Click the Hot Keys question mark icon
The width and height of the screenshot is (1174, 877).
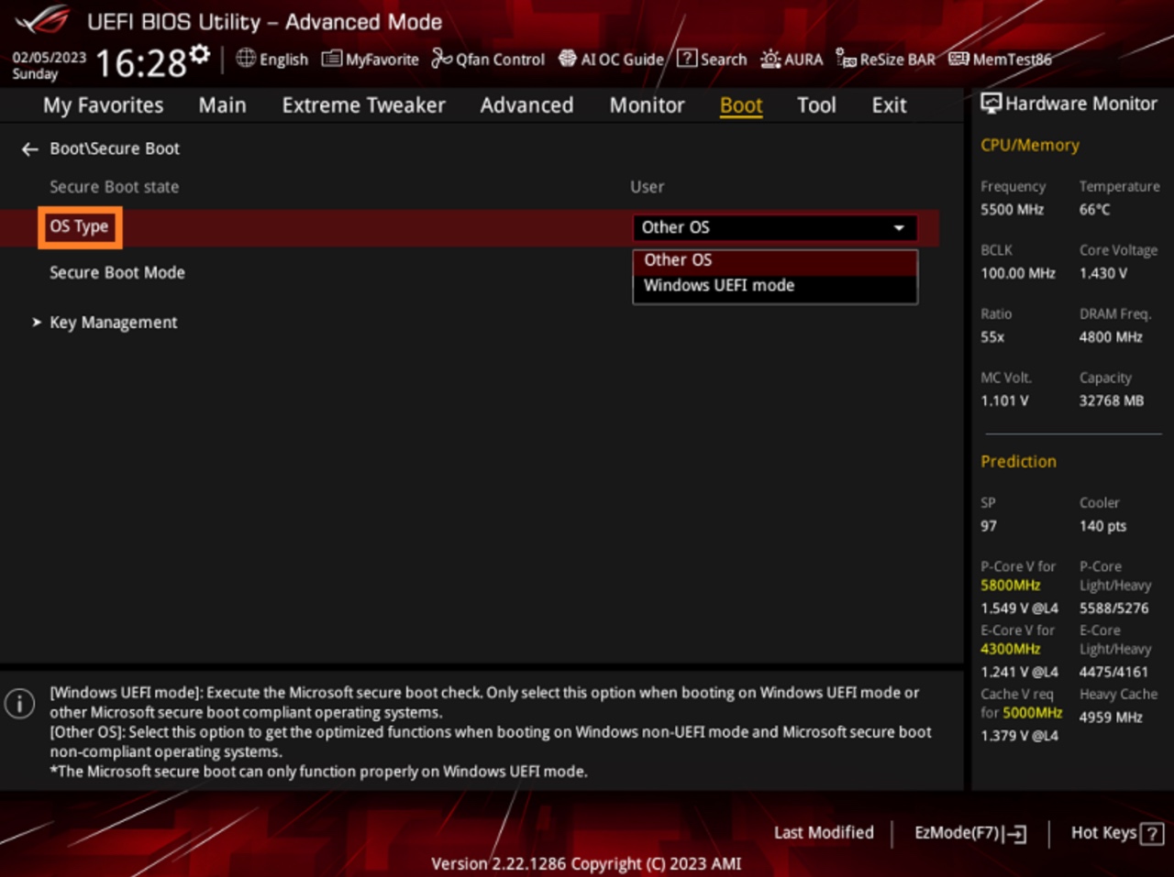(1152, 833)
